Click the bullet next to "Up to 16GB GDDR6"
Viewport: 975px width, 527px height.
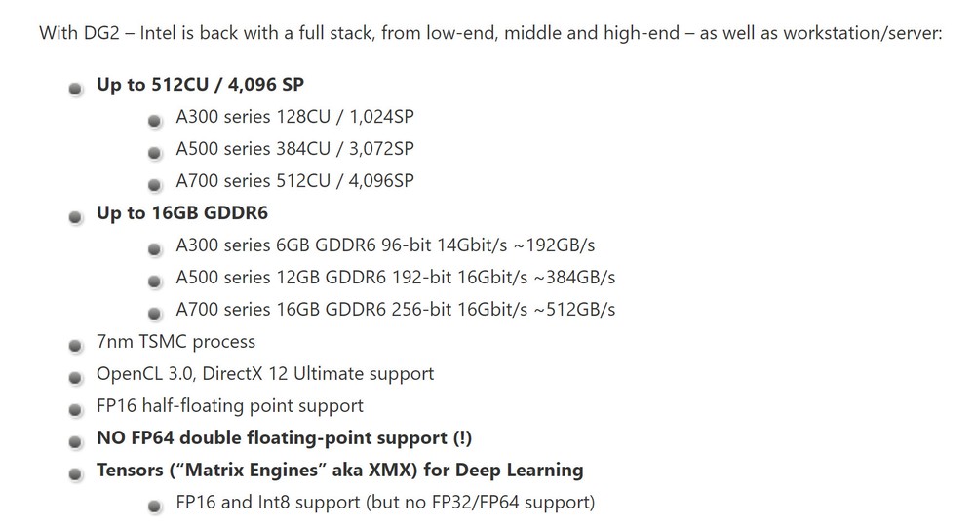75,217
